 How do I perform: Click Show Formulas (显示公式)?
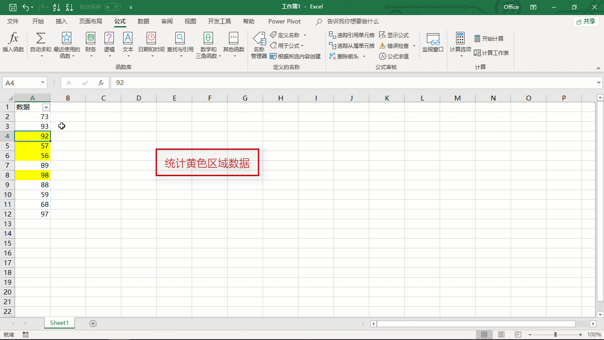394,35
